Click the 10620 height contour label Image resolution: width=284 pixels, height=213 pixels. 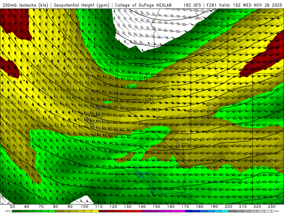point(166,189)
